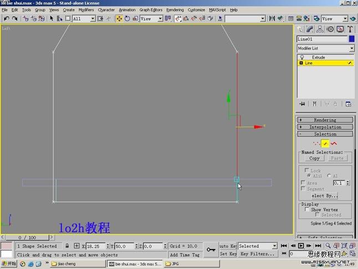The image size is (358, 269).
Task: Open the Graph Editors menu
Action: [151, 10]
